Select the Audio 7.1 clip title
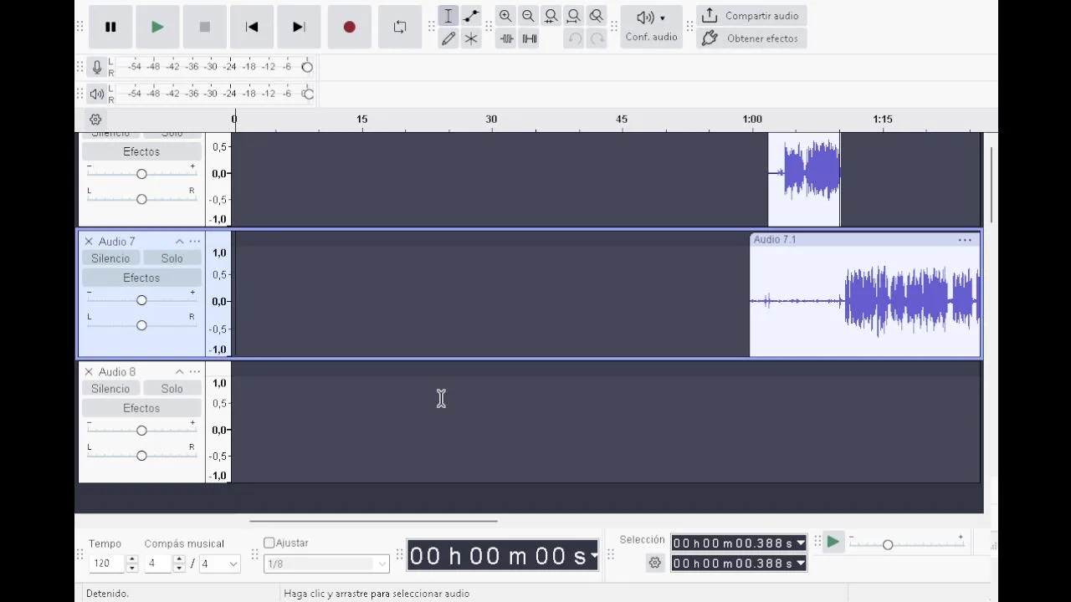This screenshot has width=1071, height=602. [x=775, y=240]
